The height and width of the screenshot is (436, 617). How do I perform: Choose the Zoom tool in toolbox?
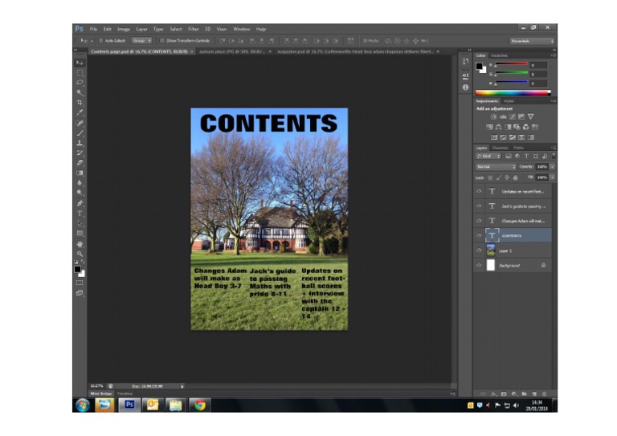pyautogui.click(x=80, y=254)
